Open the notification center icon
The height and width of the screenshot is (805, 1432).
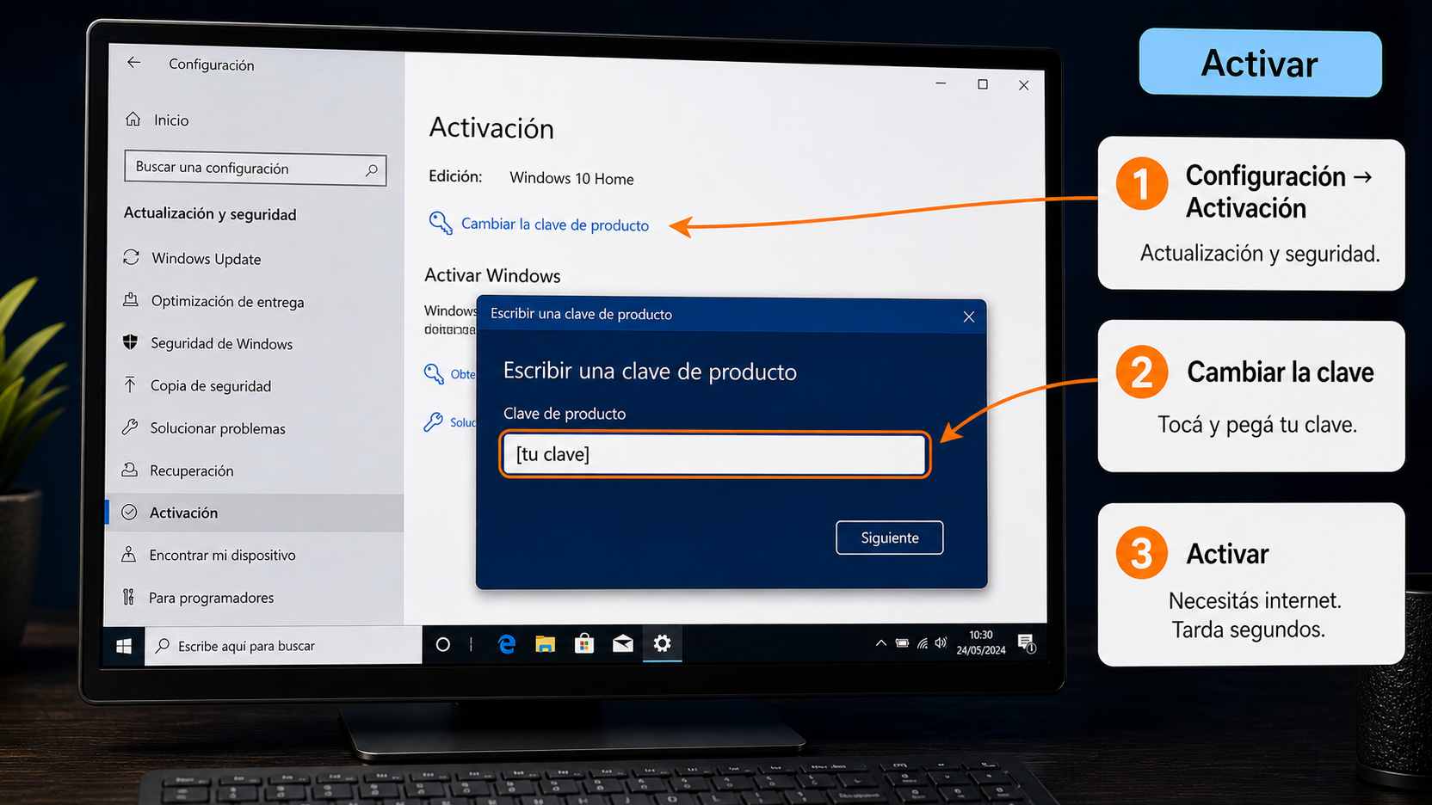pyautogui.click(x=1026, y=643)
